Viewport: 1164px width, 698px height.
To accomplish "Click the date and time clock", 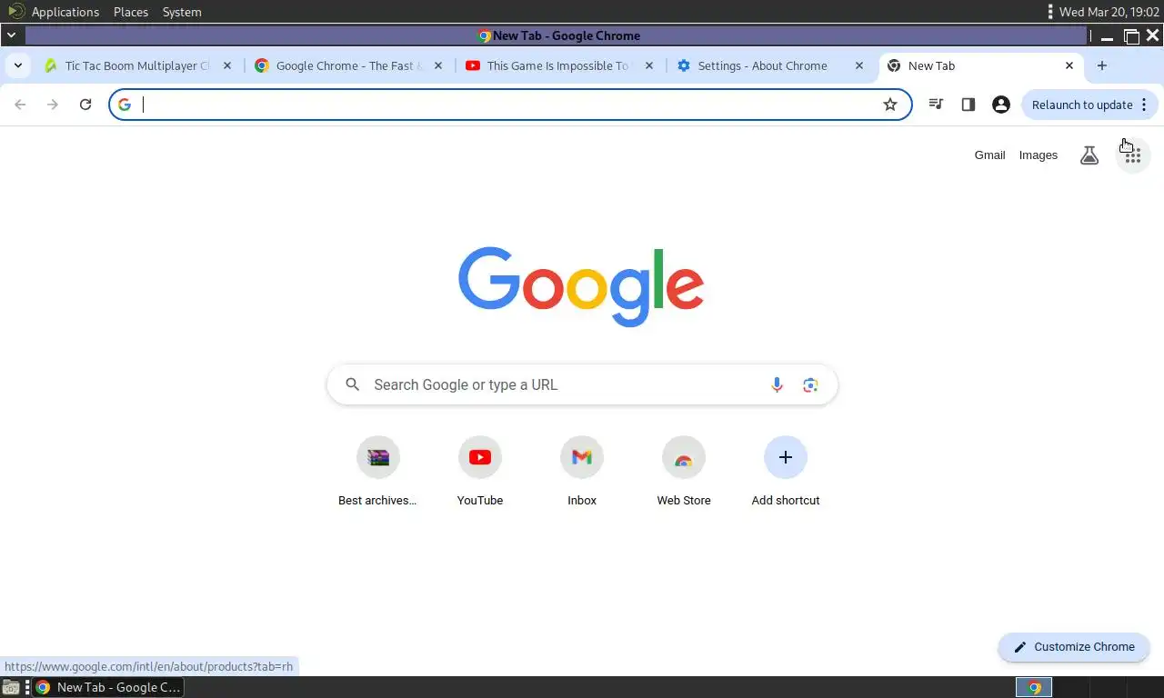I will pos(1109,12).
